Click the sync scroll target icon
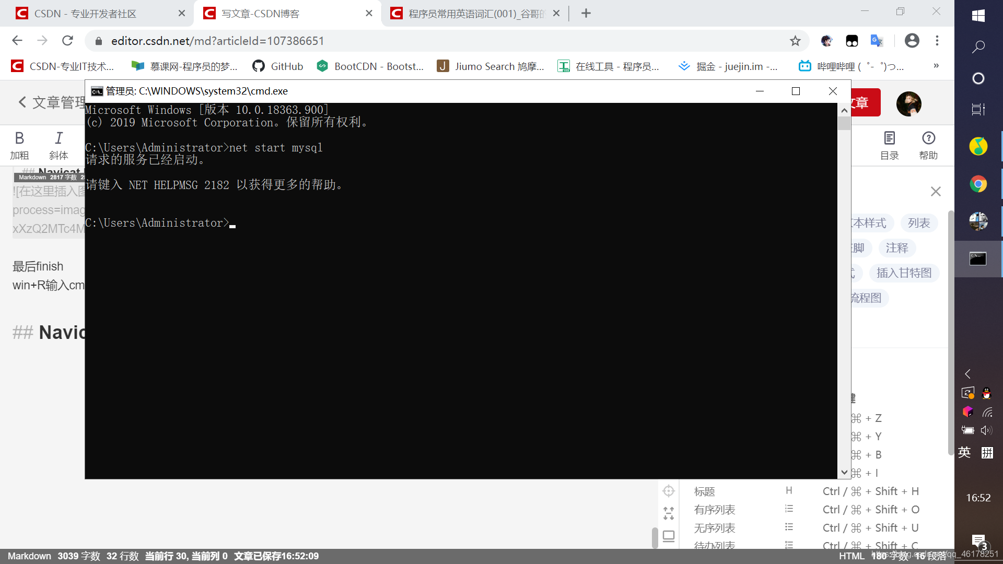The image size is (1003, 564). click(x=669, y=491)
